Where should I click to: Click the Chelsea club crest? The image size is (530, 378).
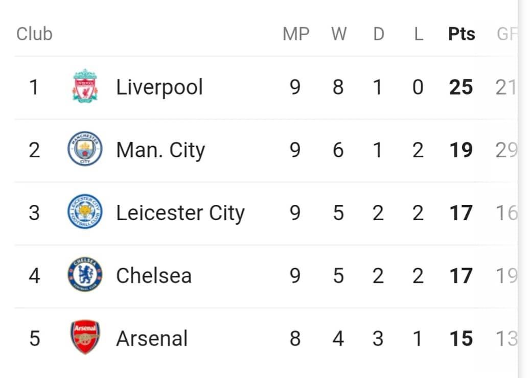coord(85,274)
